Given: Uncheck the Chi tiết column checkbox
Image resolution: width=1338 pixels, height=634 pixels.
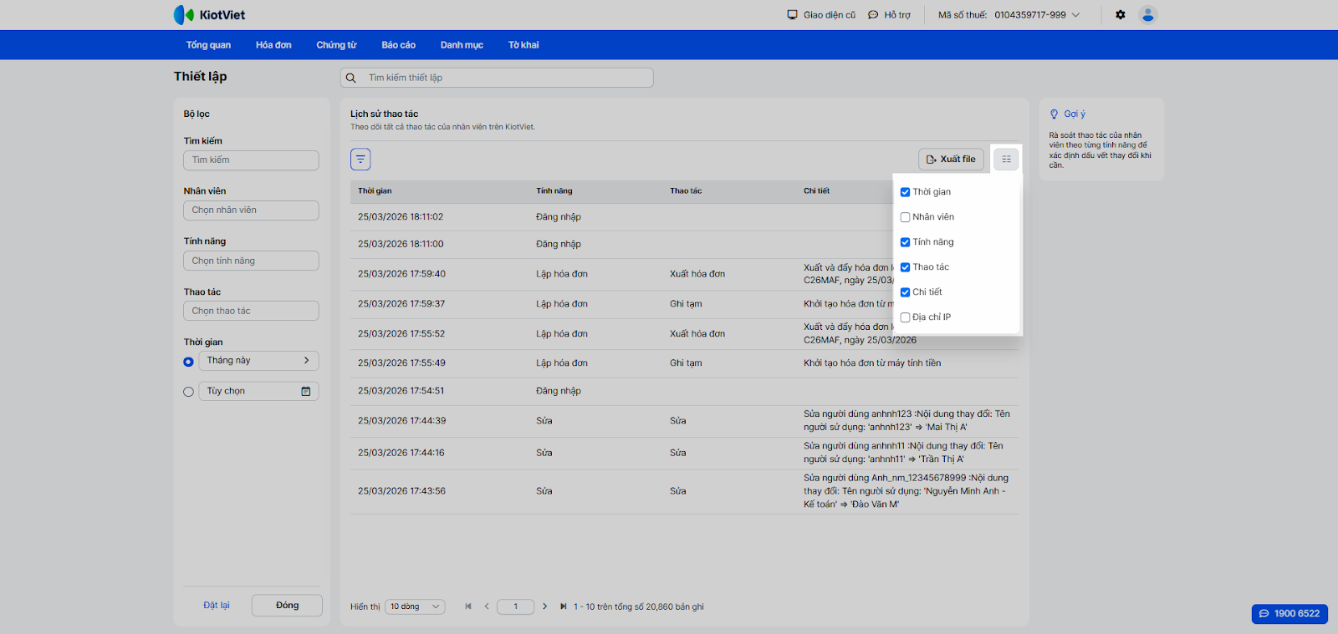Looking at the screenshot, I should pyautogui.click(x=905, y=292).
